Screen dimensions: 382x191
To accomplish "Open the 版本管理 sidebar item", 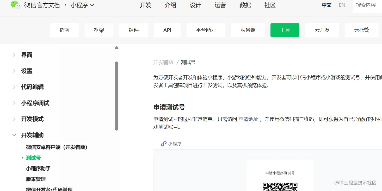I will tap(36, 179).
